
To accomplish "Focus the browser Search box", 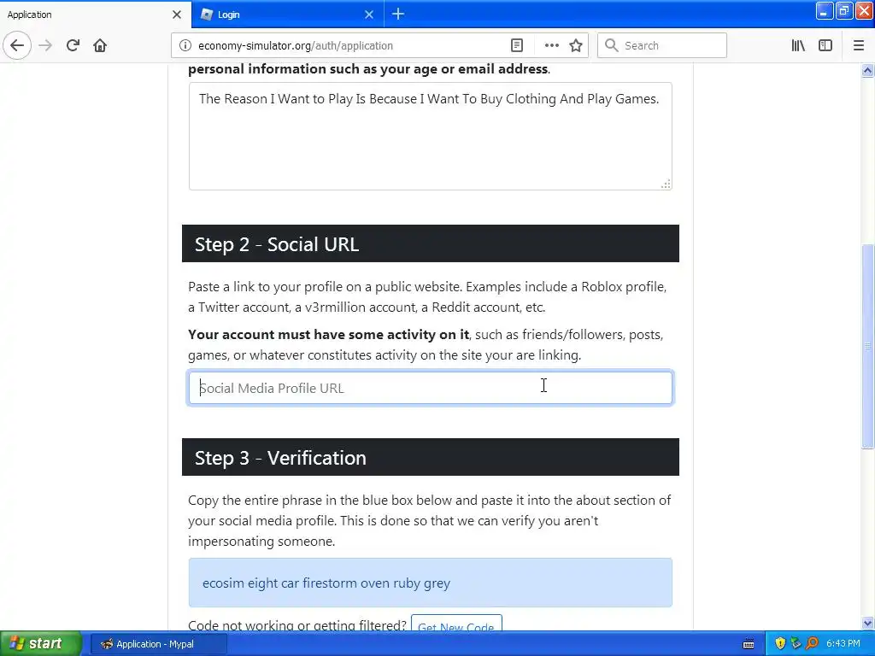I will pyautogui.click(x=662, y=46).
